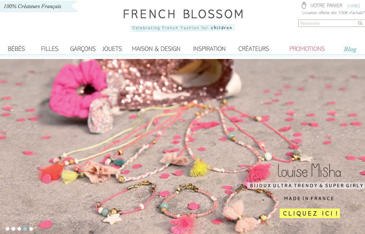Open the FILLES category menu

tap(49, 49)
